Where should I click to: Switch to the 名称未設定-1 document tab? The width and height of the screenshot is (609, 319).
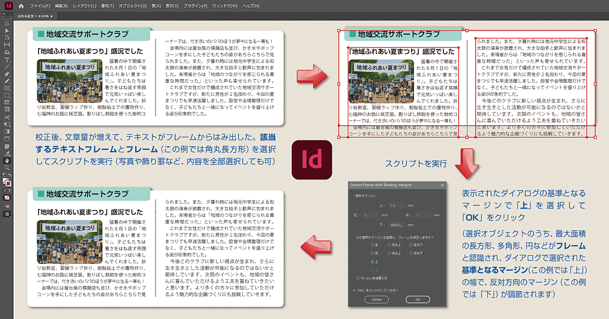(26, 15)
